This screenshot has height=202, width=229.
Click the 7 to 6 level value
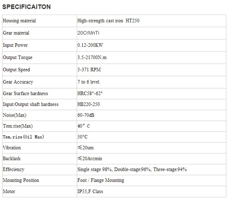(x=89, y=82)
